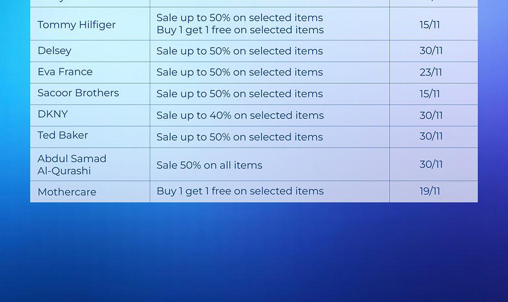Select the Sacoor Brothers 15/11 date

point(430,94)
